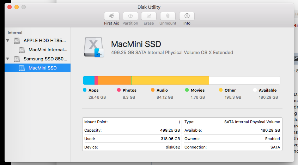Click the Internal sidebar section header
Screen dimensions: 298x165
pyautogui.click(x=15, y=33)
